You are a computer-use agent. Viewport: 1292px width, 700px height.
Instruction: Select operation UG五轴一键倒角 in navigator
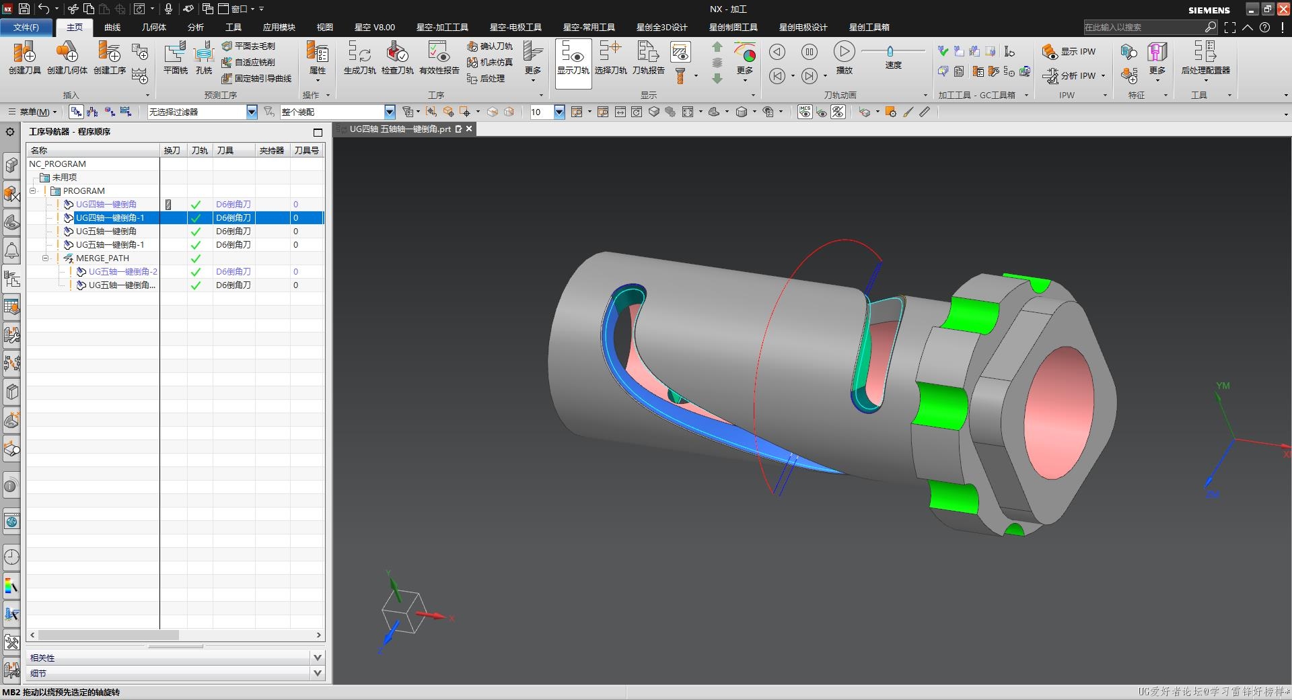pos(106,231)
